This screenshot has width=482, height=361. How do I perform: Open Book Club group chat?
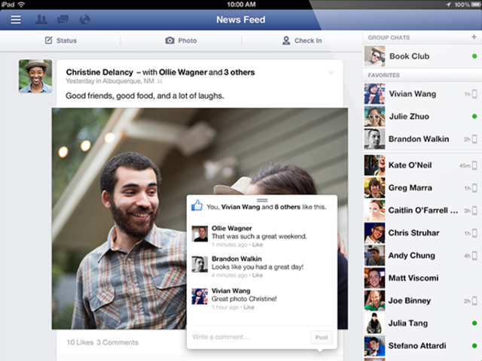(x=422, y=56)
